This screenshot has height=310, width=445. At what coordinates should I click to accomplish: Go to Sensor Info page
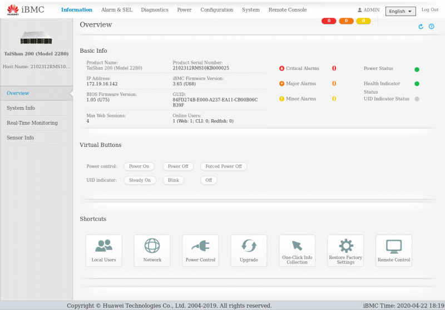[36, 138]
